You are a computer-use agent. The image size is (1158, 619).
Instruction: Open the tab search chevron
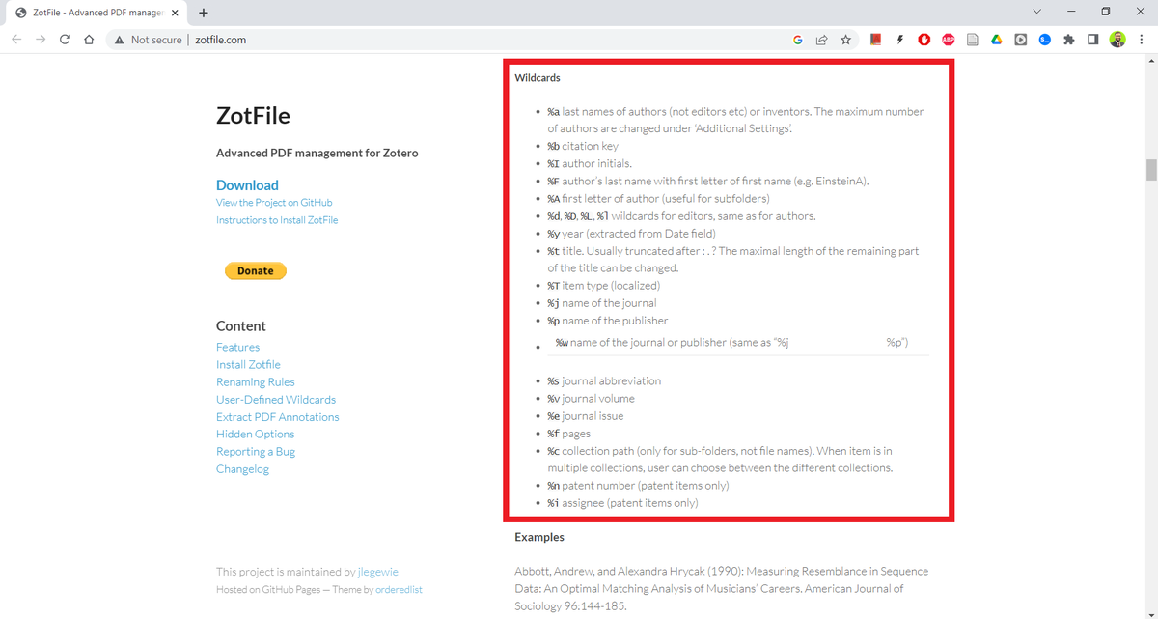click(x=1036, y=11)
